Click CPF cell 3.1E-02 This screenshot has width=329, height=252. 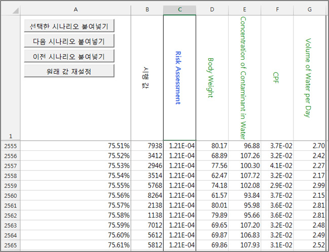click(277, 245)
